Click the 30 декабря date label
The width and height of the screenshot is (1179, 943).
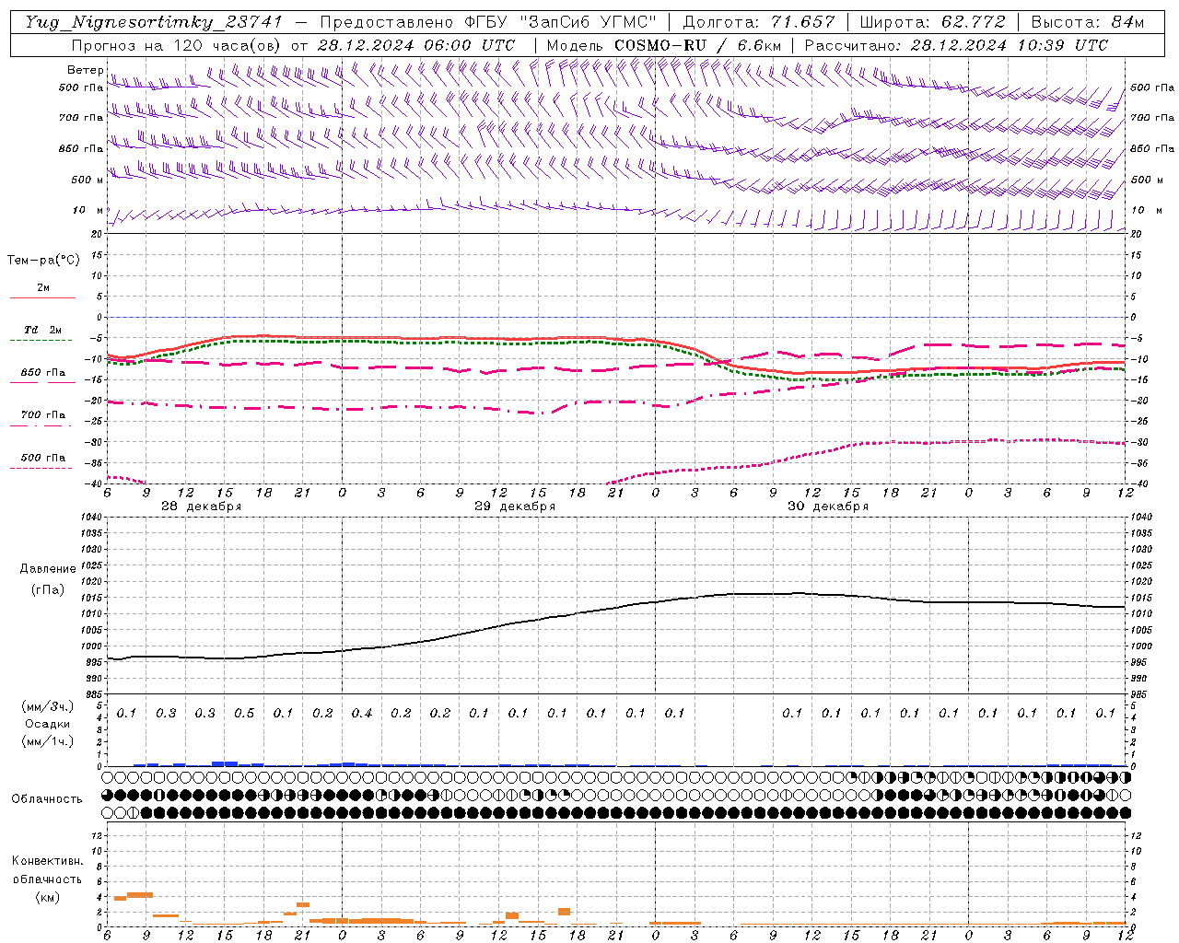point(828,506)
